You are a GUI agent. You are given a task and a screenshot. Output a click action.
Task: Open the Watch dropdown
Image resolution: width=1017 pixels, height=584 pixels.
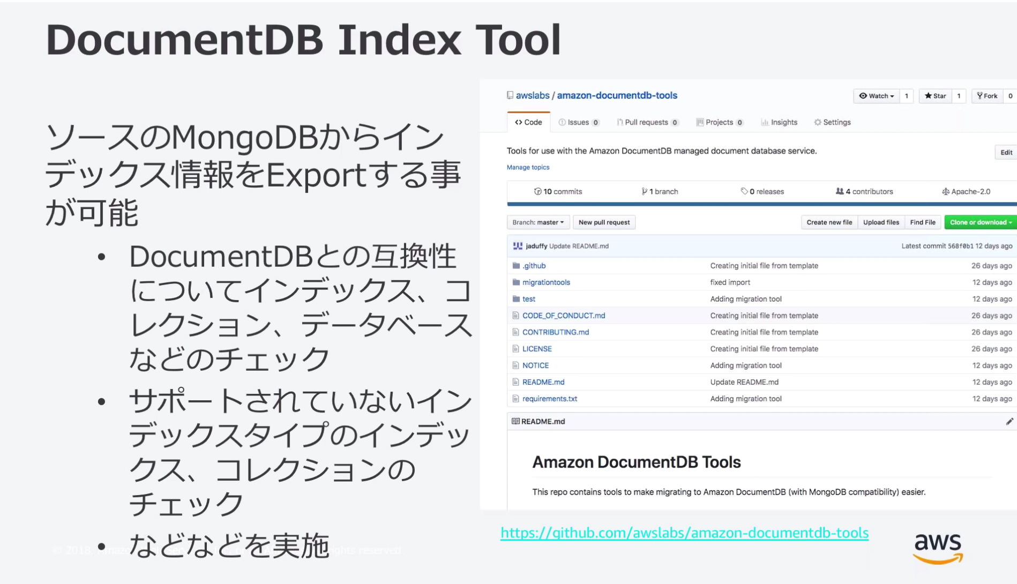[x=877, y=96]
